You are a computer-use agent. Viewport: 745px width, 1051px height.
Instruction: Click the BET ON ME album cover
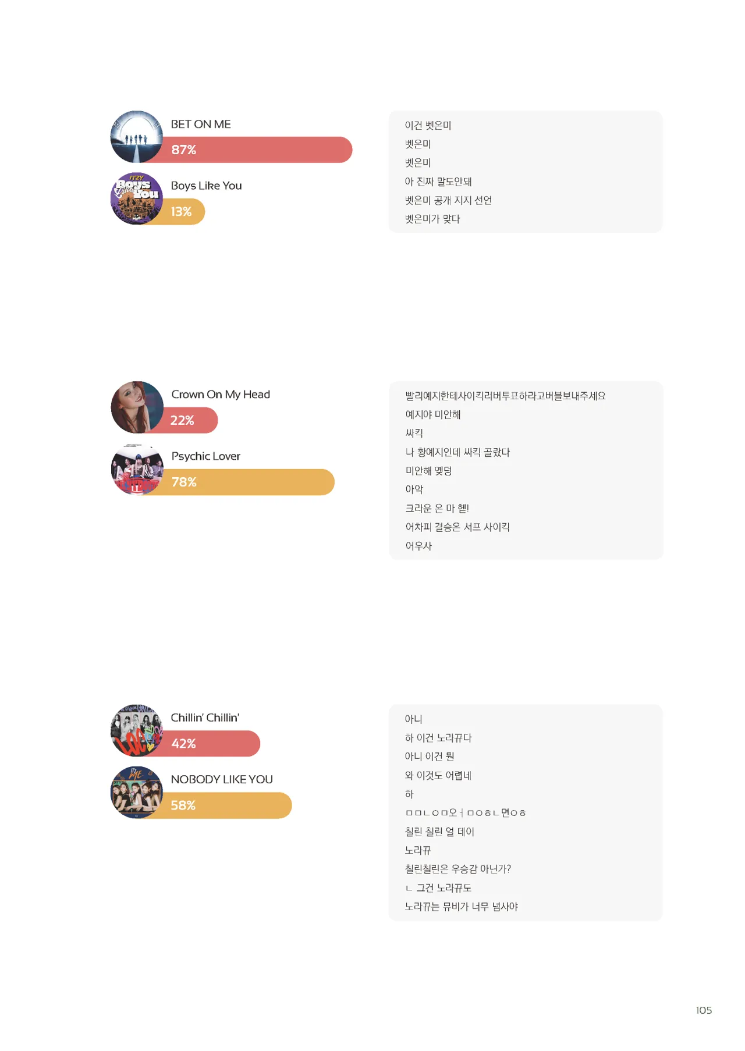[137, 137]
